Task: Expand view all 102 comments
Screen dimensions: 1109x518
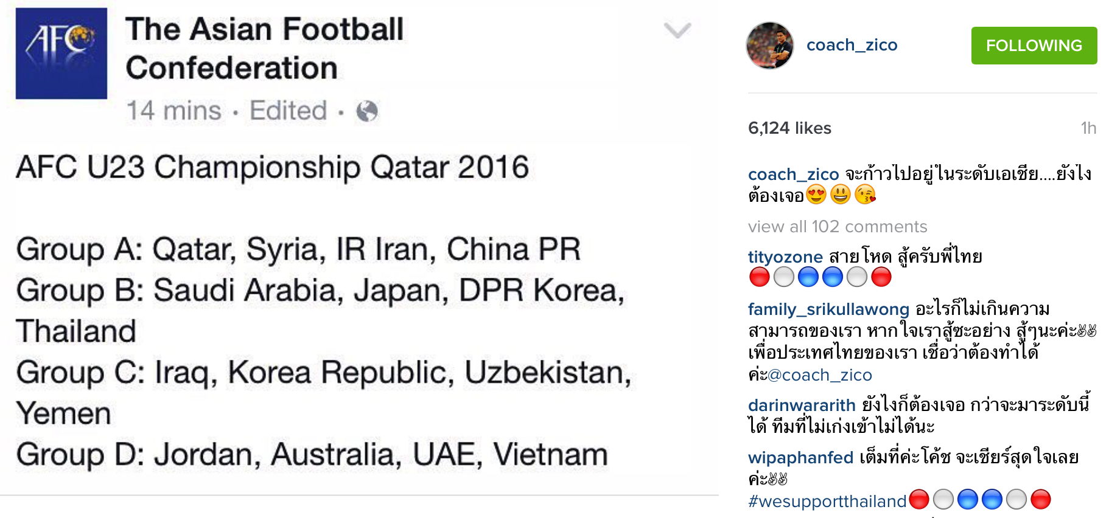Action: [837, 227]
